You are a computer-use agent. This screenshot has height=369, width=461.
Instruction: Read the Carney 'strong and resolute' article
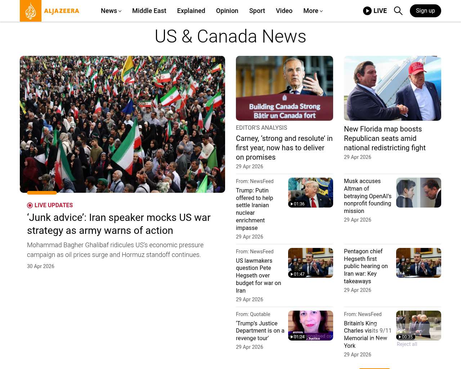[284, 148]
